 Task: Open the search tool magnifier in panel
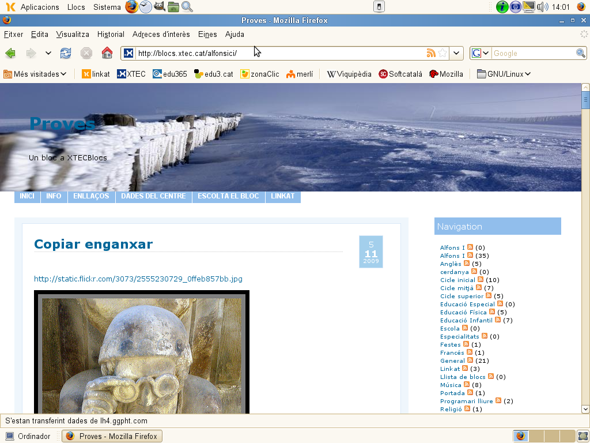tap(187, 7)
